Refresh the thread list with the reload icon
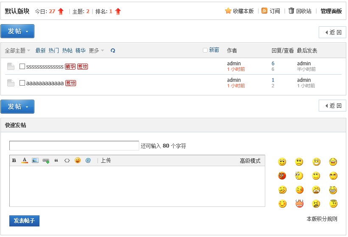This screenshot has height=237, width=348. [x=113, y=50]
